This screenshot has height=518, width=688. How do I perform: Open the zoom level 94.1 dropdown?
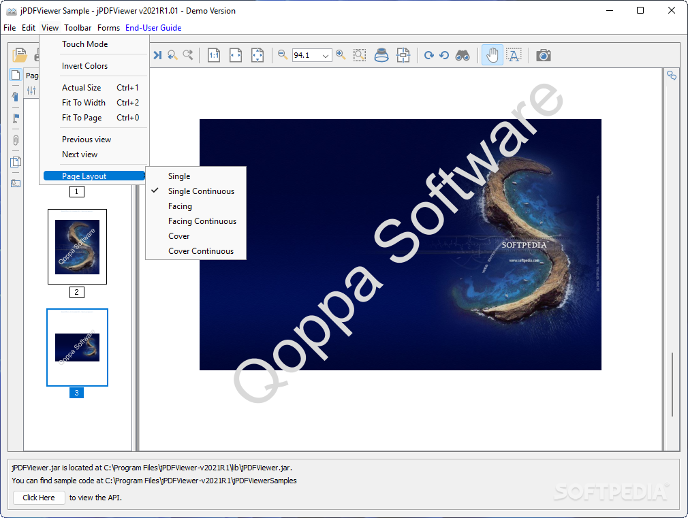pyautogui.click(x=325, y=55)
